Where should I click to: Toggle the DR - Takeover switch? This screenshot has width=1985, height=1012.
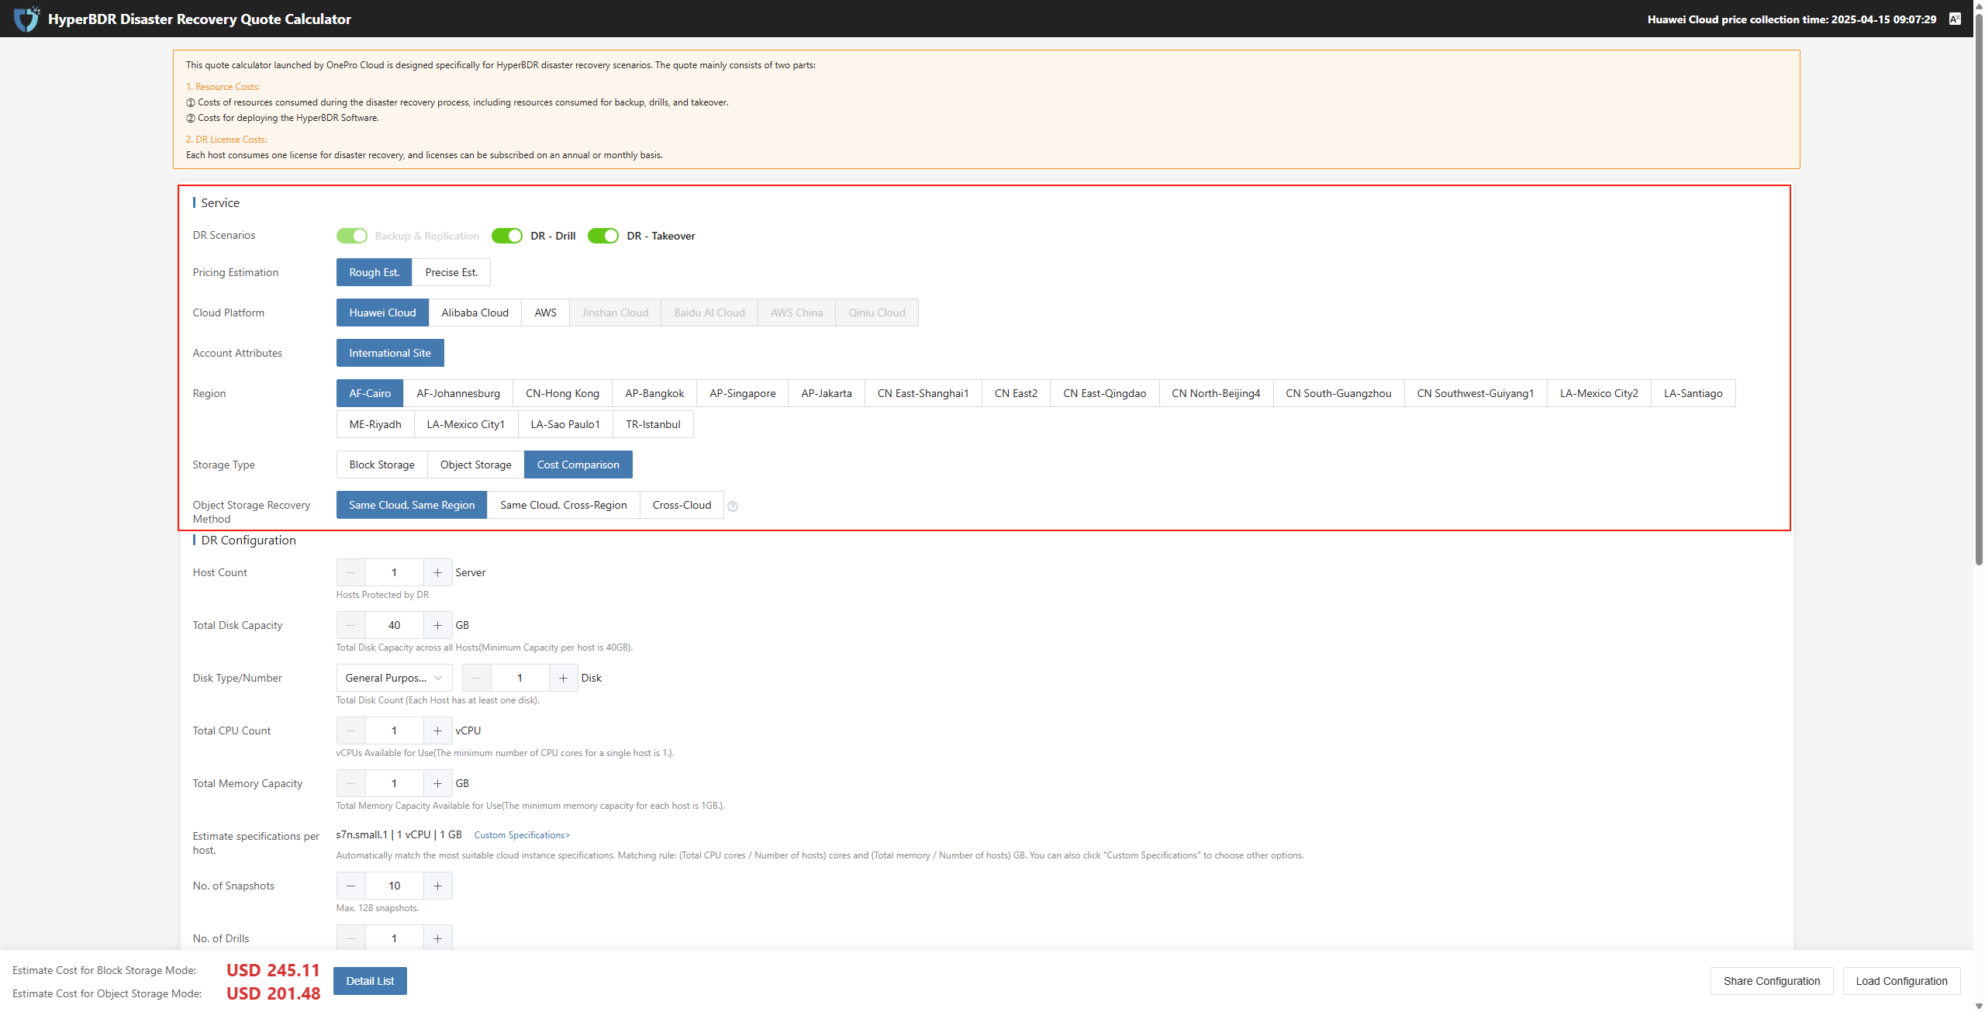(603, 236)
